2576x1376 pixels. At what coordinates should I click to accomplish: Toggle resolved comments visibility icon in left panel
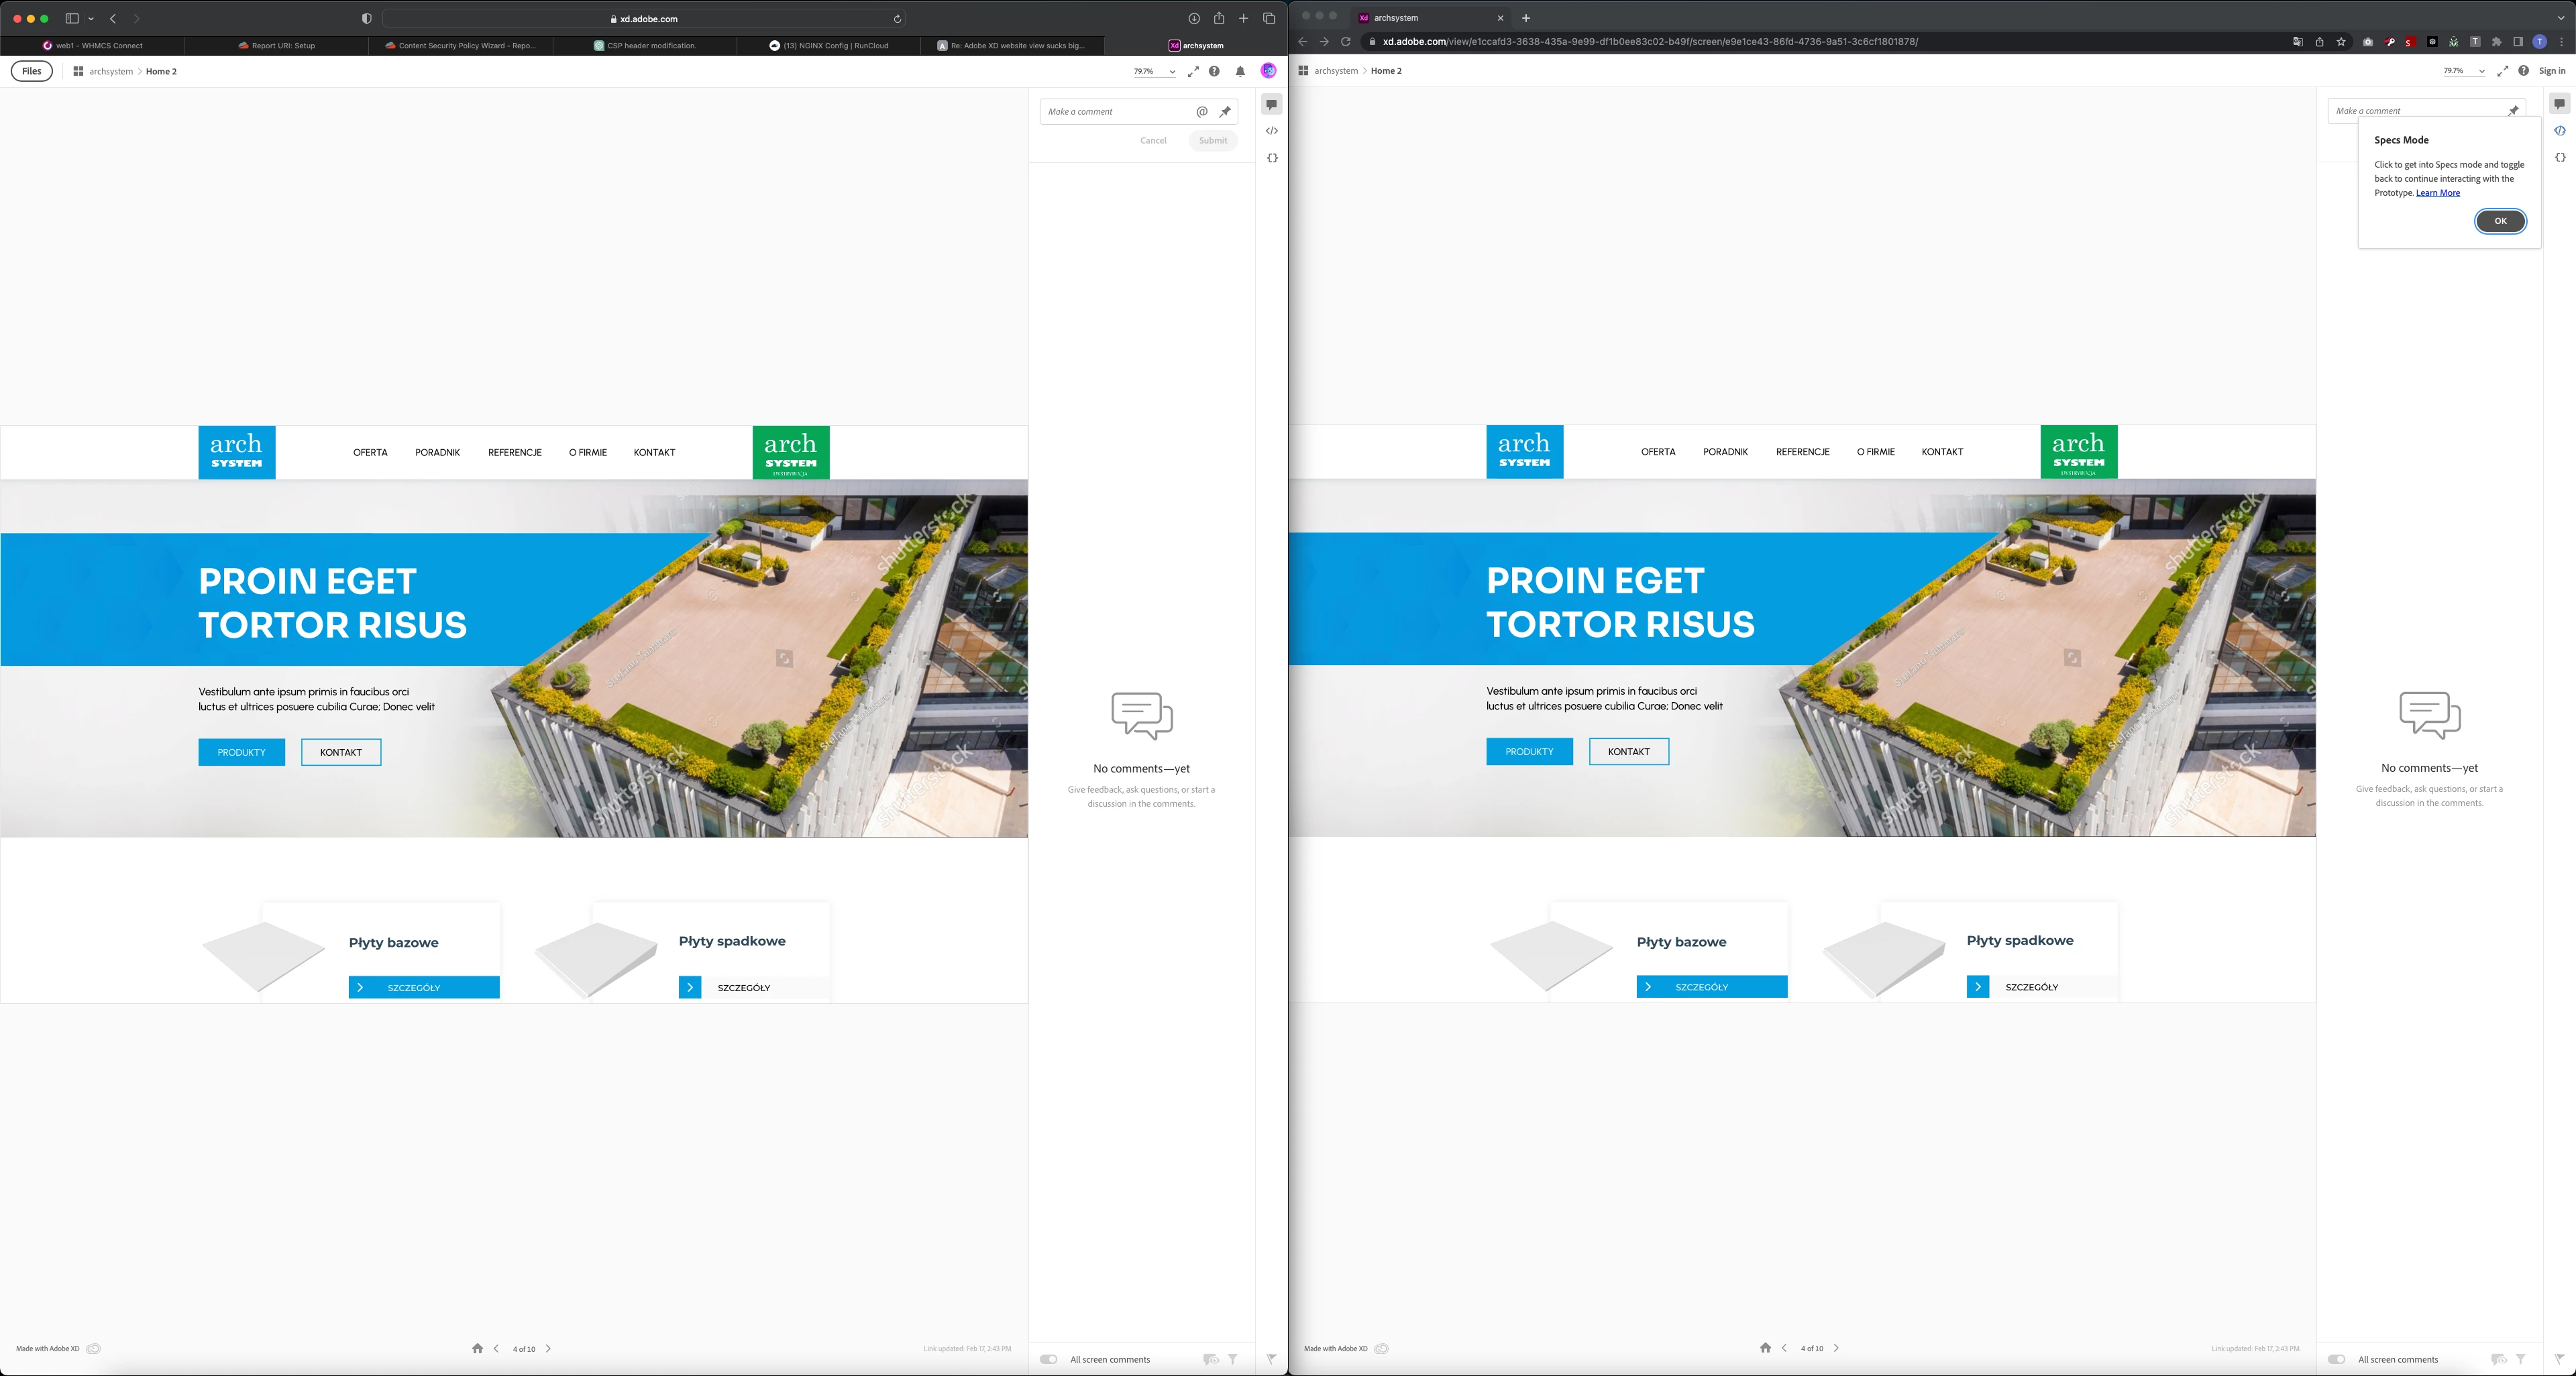click(1210, 1359)
